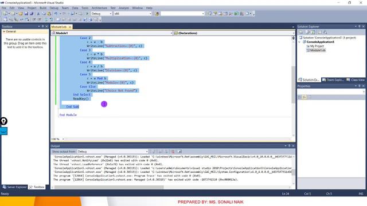Select My Project in Solution Explorer
The width and height of the screenshot is (367, 206).
[317, 46]
